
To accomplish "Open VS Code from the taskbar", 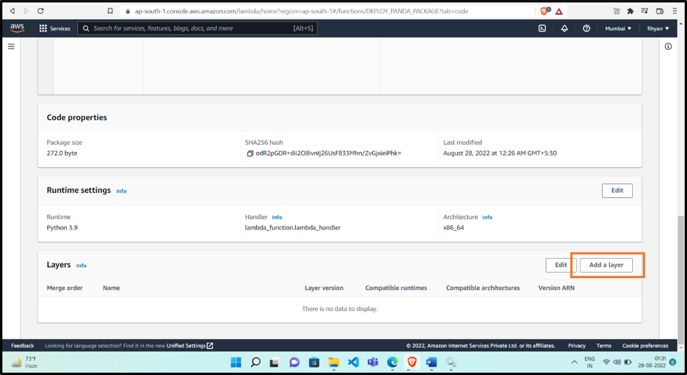I will [353, 362].
